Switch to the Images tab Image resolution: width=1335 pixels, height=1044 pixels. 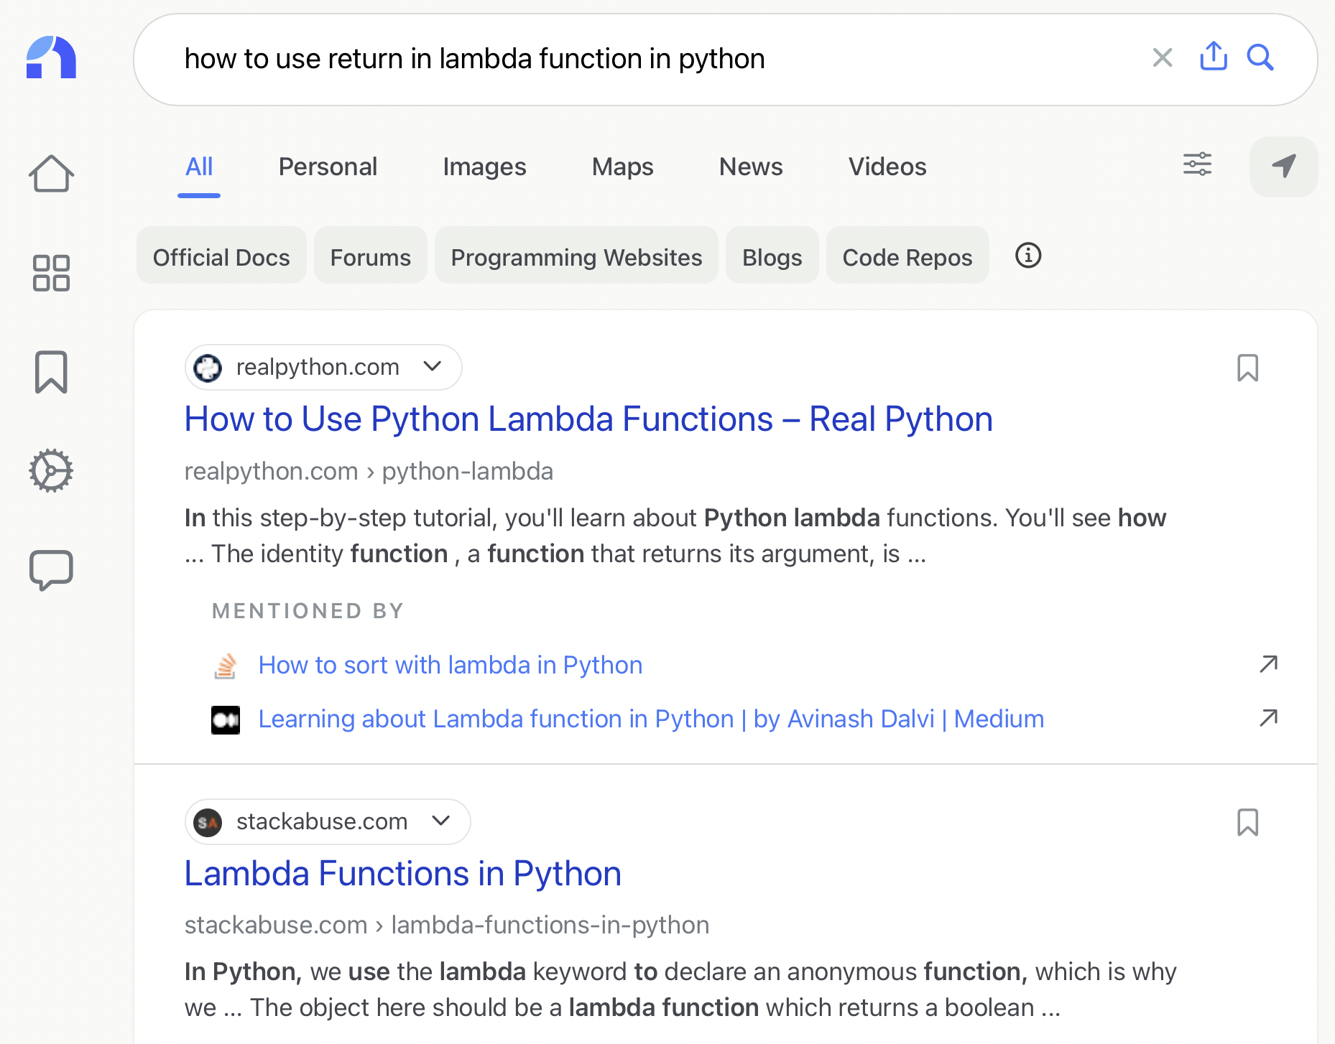coord(484,167)
